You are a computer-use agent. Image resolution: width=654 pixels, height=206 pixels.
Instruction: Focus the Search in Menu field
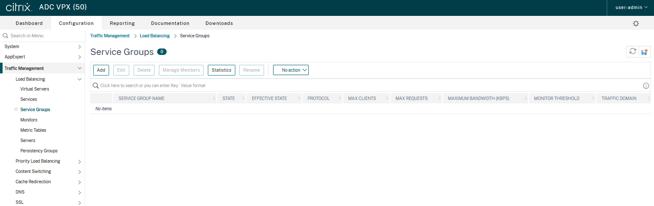click(43, 36)
